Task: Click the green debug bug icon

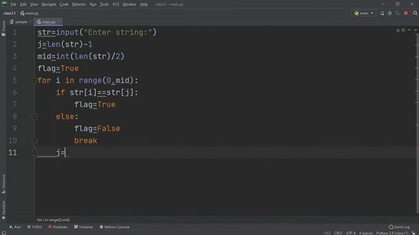Action: pos(390,13)
